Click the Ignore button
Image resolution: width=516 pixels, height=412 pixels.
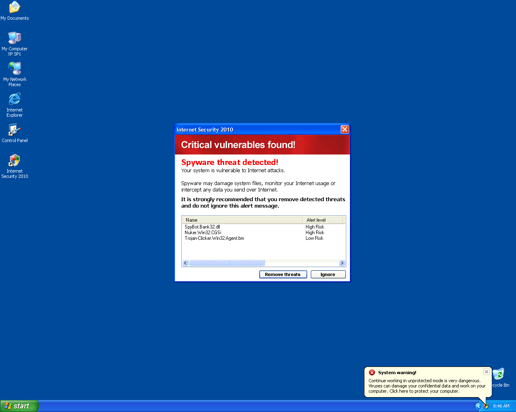(x=328, y=274)
